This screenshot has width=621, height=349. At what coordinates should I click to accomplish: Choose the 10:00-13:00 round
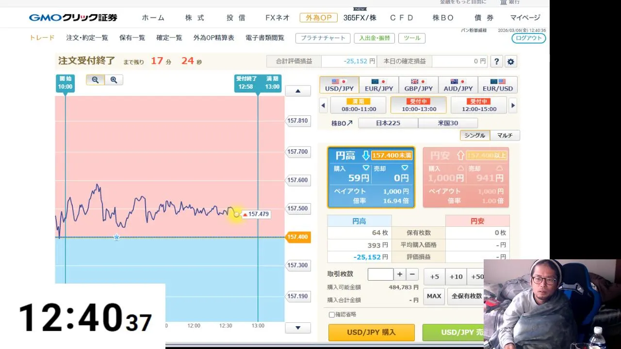(x=419, y=105)
